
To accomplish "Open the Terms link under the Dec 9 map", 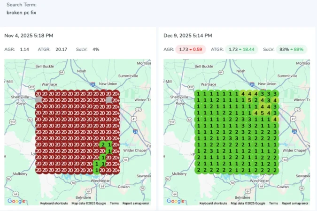I will [273, 203].
